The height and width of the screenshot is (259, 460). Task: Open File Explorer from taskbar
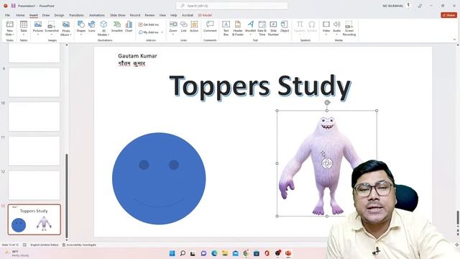tap(225, 253)
